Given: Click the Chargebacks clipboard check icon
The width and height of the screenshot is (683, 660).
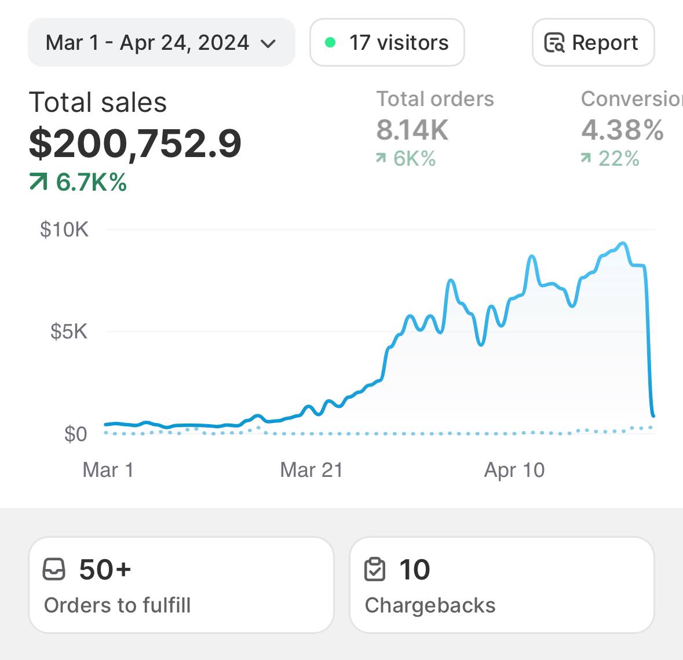Looking at the screenshot, I should [x=375, y=569].
